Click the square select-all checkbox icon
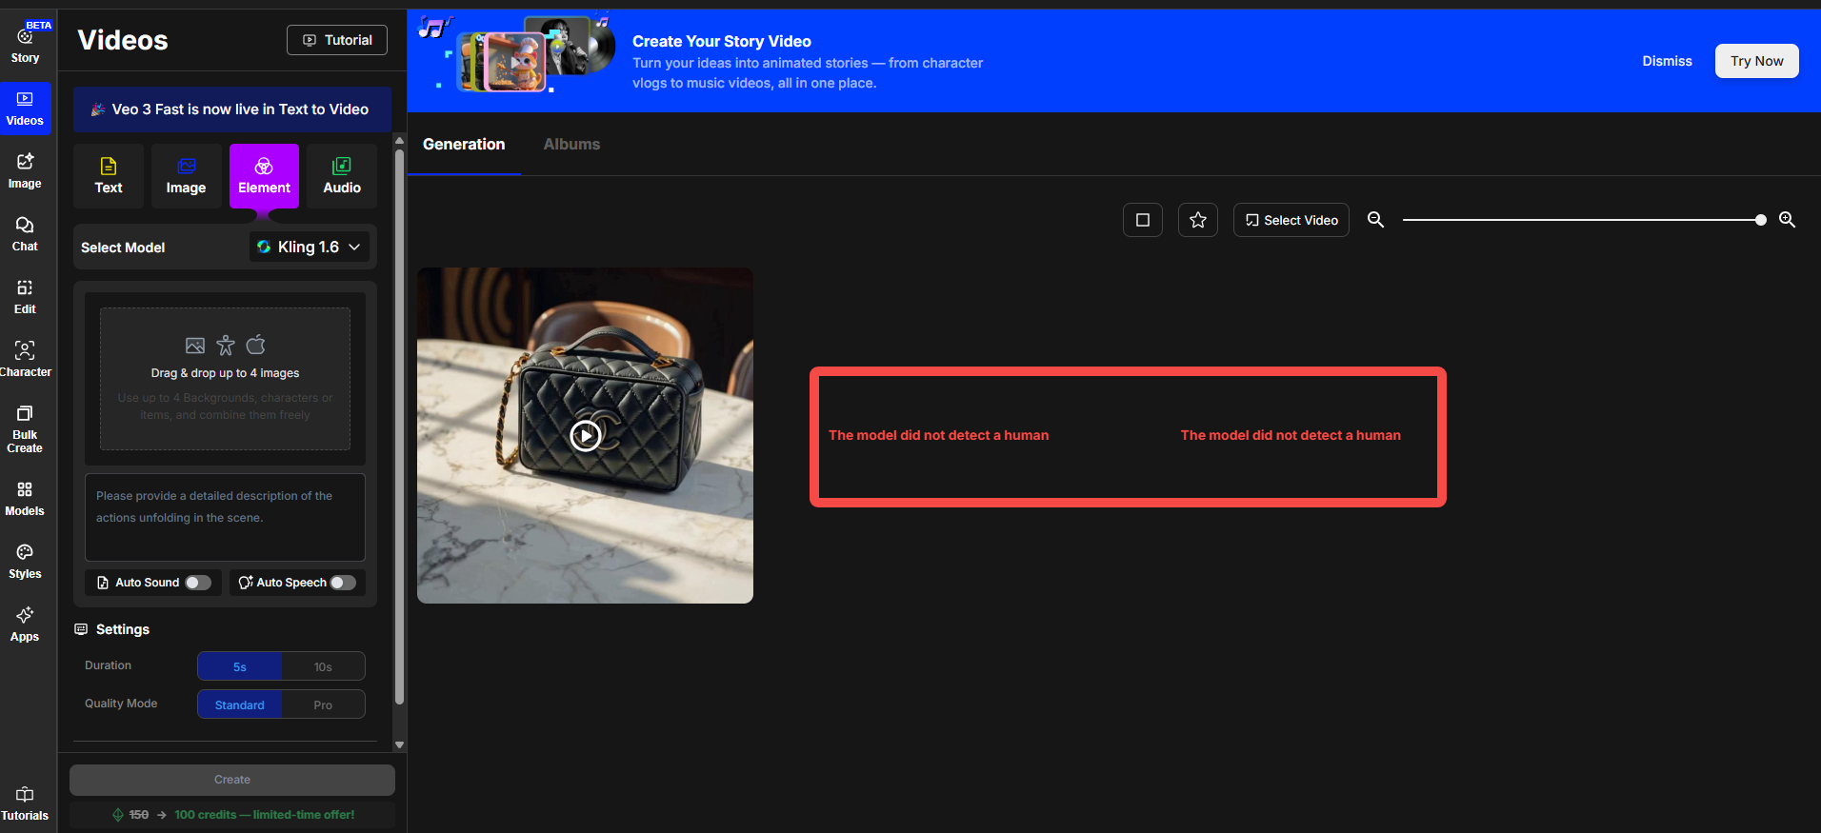This screenshot has height=833, width=1821. tap(1143, 220)
